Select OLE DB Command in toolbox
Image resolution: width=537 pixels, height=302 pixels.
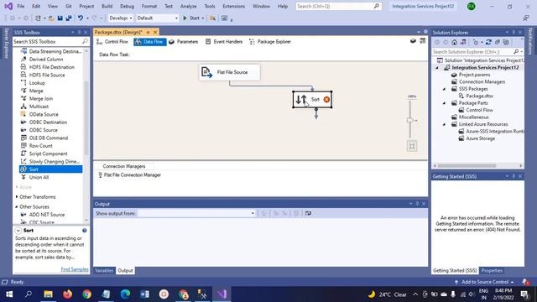pyautogui.click(x=49, y=138)
